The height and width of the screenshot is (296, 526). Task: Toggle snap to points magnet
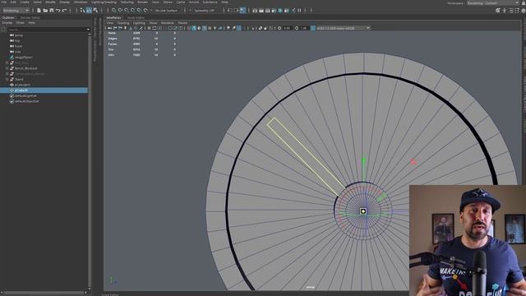127,11
